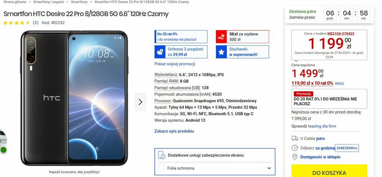Click the screen protection shield icon

tap(162, 155)
